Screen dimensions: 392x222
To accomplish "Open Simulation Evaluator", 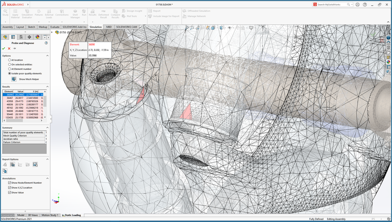I will [x=27, y=14].
